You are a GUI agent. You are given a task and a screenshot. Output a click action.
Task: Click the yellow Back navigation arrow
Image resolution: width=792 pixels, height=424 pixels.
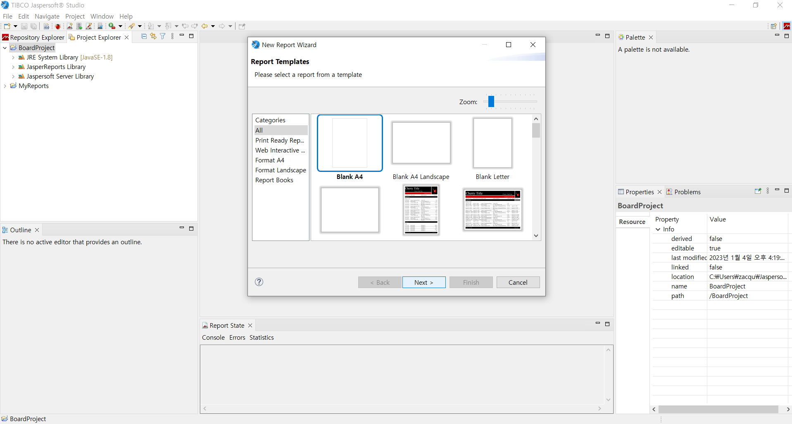point(205,26)
